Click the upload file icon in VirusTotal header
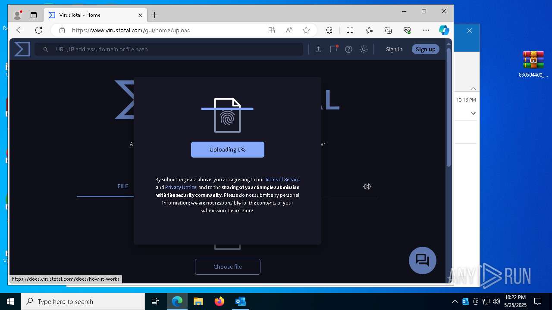The width and height of the screenshot is (552, 310). (x=318, y=49)
